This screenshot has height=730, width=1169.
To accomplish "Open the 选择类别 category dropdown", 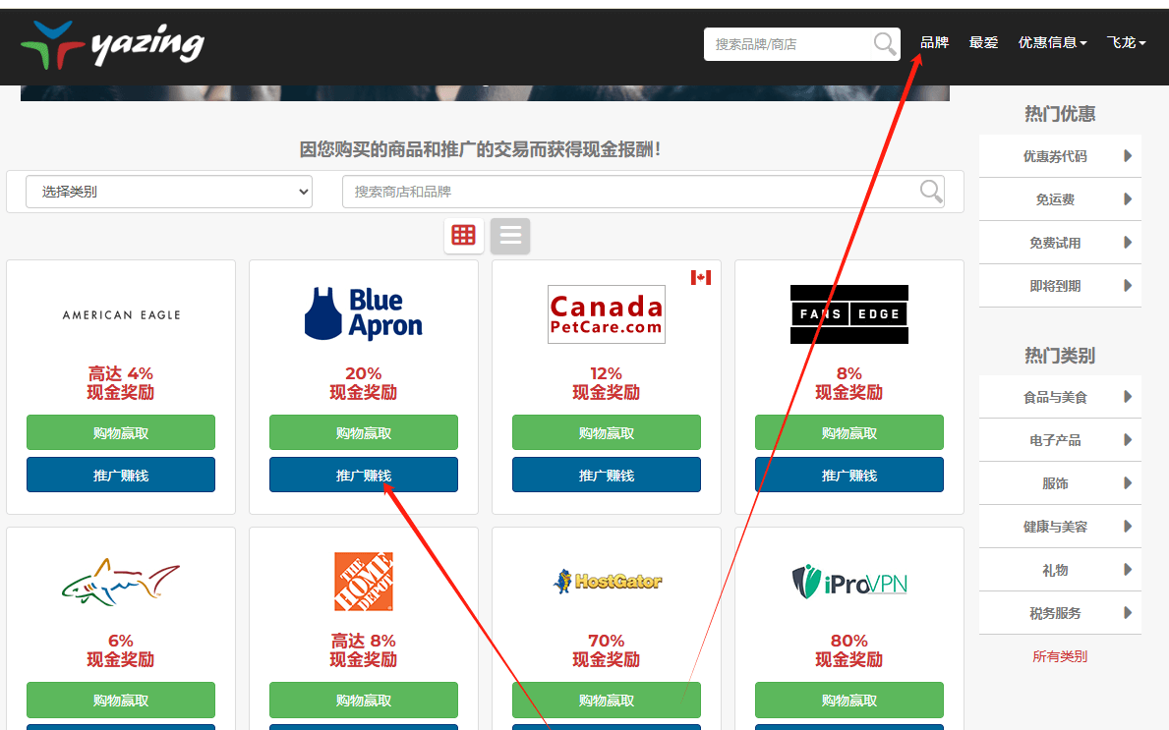I will [169, 192].
